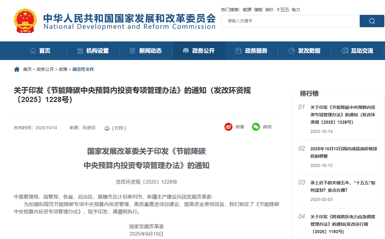Click the 能源 hot search keyword
The width and height of the screenshot is (385, 239).
(x=247, y=10)
